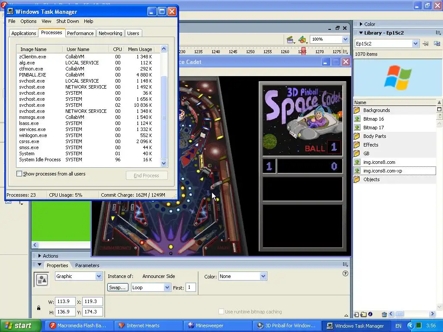Expand the Actions panel

click(39, 256)
